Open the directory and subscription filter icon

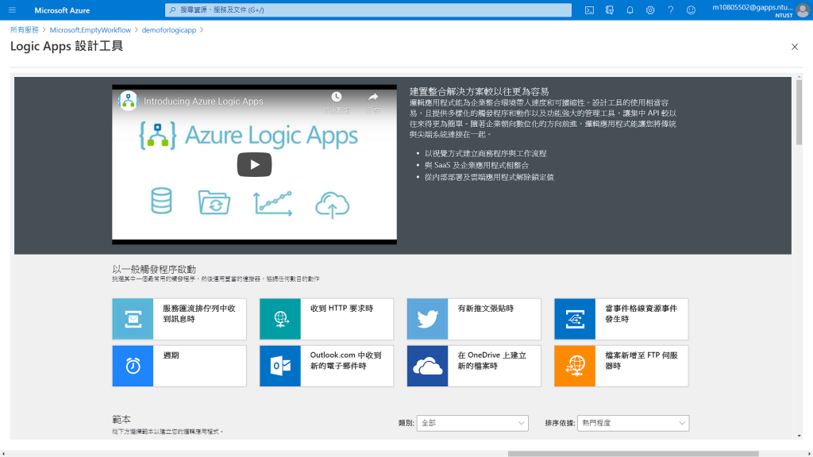[x=610, y=10]
